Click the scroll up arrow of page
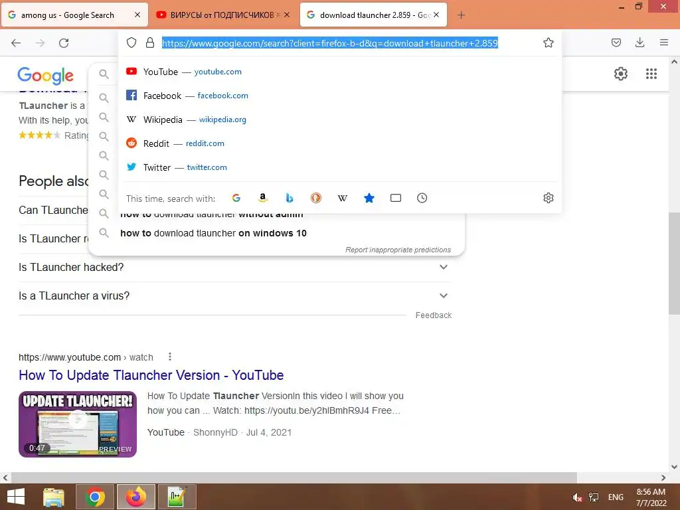Screen dimensions: 680x510 click(674, 62)
